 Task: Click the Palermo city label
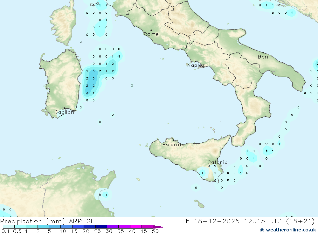(x=173, y=144)
